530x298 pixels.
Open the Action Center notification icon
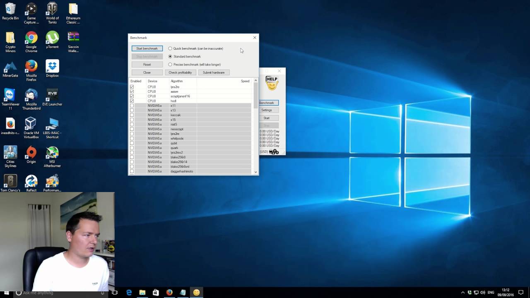(x=521, y=293)
